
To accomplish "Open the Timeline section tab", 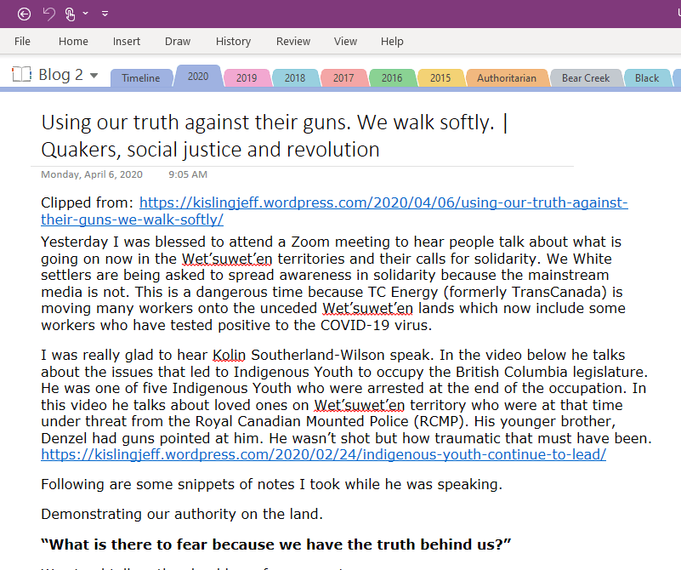I will coord(140,78).
